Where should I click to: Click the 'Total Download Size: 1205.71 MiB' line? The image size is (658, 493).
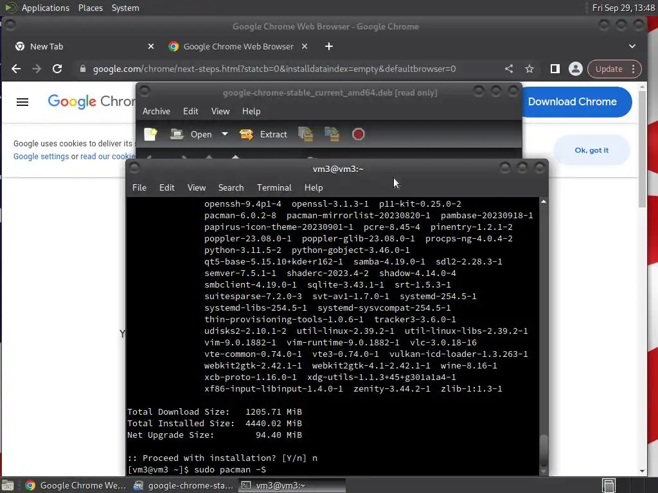tap(215, 411)
